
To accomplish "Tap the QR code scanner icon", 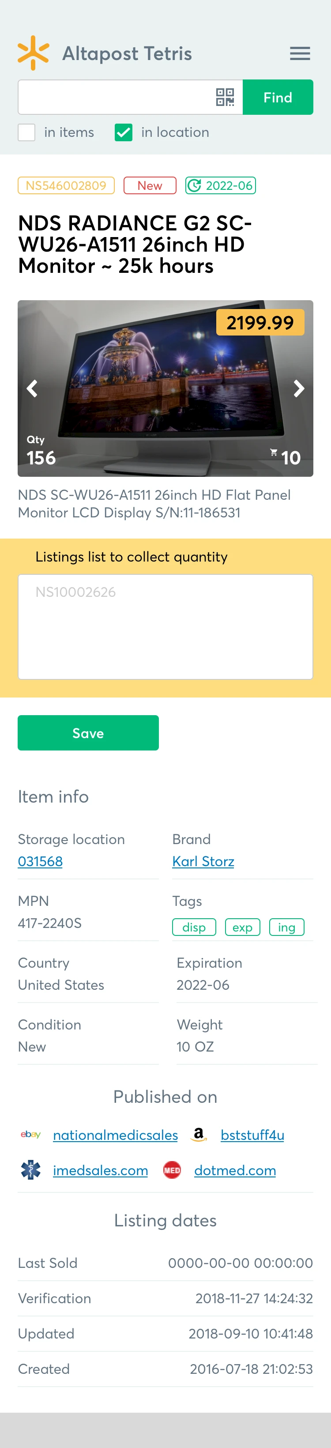I will click(x=225, y=97).
